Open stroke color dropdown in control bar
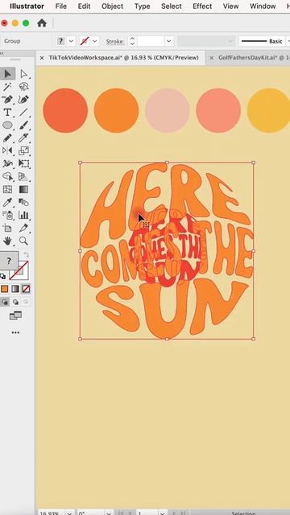This screenshot has height=515, width=290. point(95,41)
